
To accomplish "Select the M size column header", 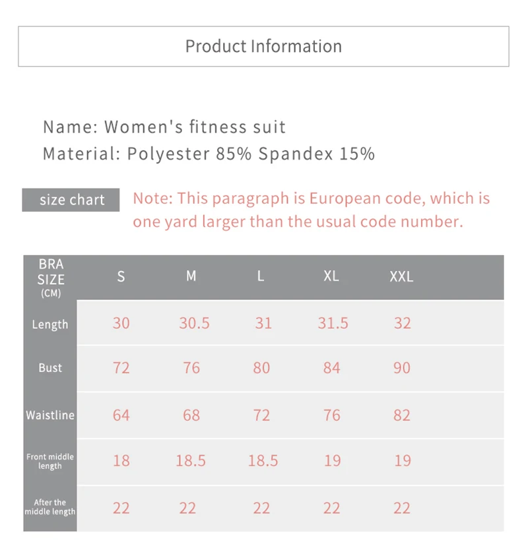I will (x=191, y=276).
